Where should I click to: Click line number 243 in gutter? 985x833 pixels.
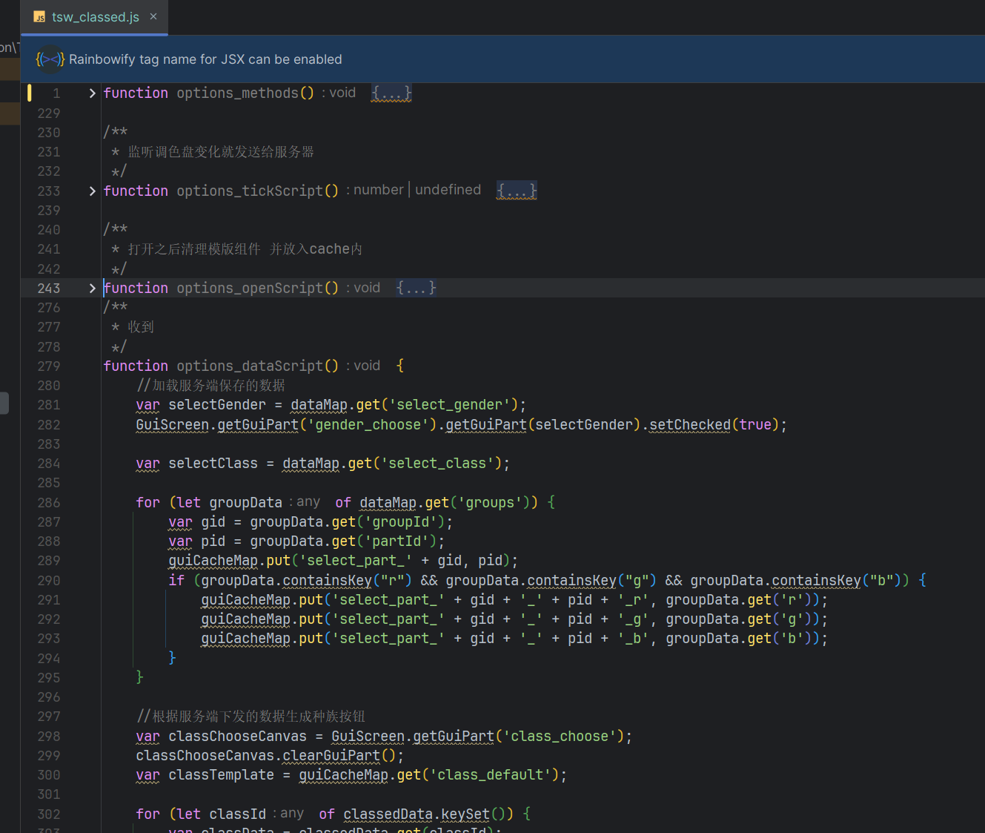49,289
